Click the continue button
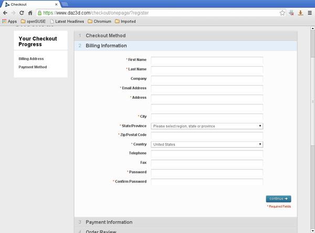The image size is (315, 233). [278, 199]
